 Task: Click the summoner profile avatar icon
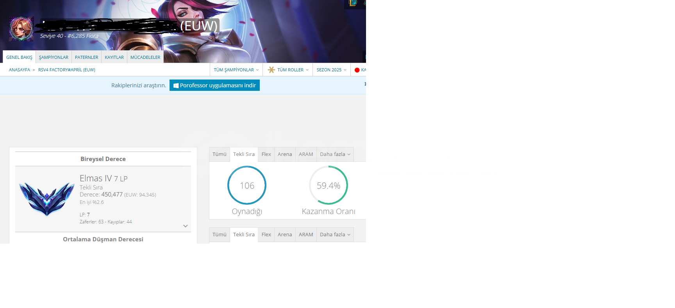21,29
